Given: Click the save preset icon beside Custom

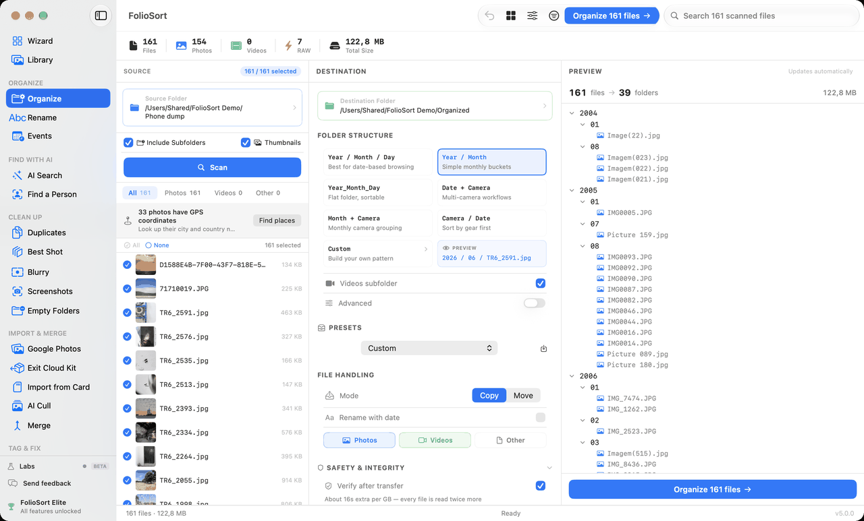Looking at the screenshot, I should [x=543, y=348].
